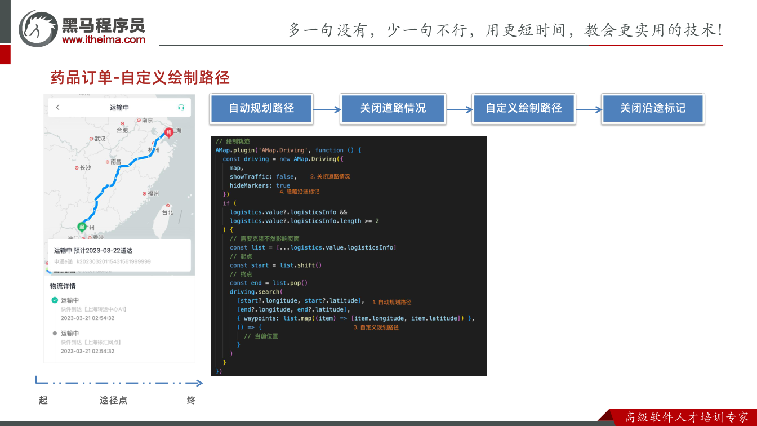
Task: Click the const driving = new AMap.Driving line
Action: 283,159
